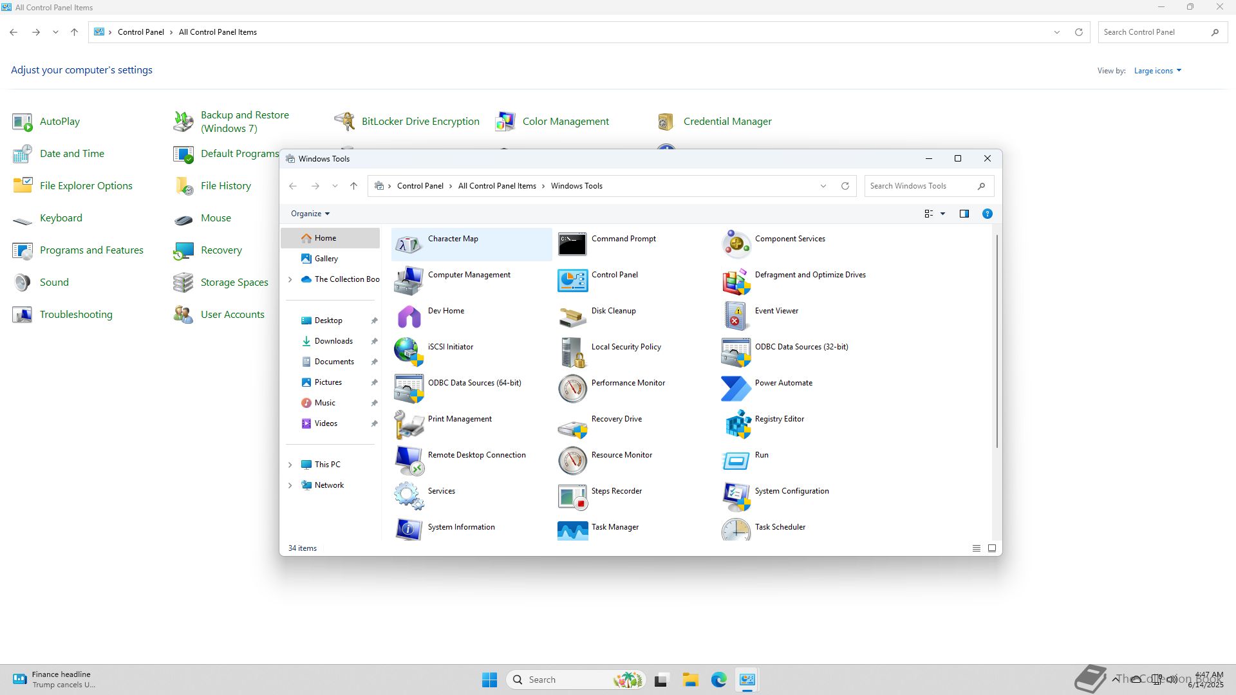The image size is (1236, 695).
Task: Open the Registry Editor icon
Action: 736,425
